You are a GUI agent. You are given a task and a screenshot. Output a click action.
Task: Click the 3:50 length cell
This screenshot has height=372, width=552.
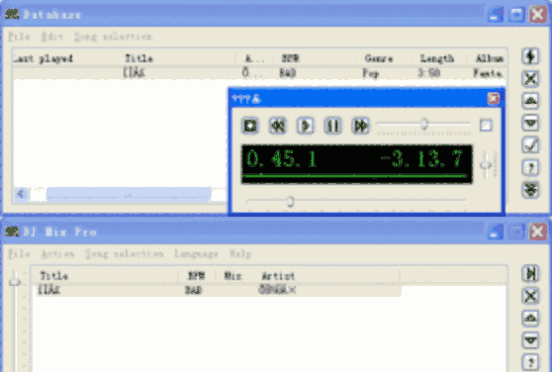(x=428, y=73)
